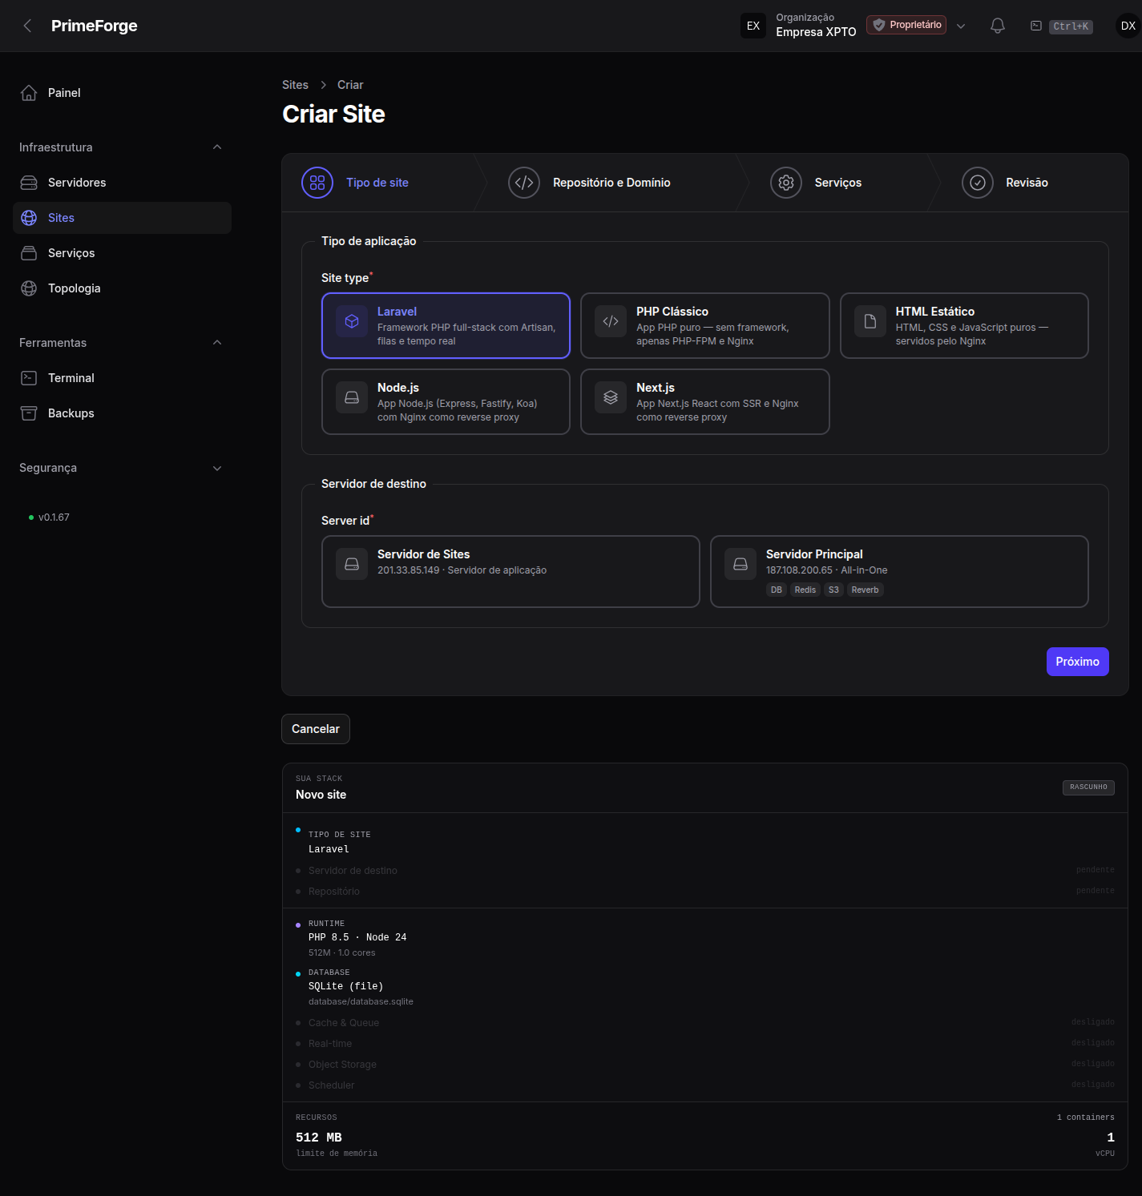This screenshot has height=1196, width=1142.
Task: Click the Sites breadcrumb link
Action: click(x=295, y=85)
